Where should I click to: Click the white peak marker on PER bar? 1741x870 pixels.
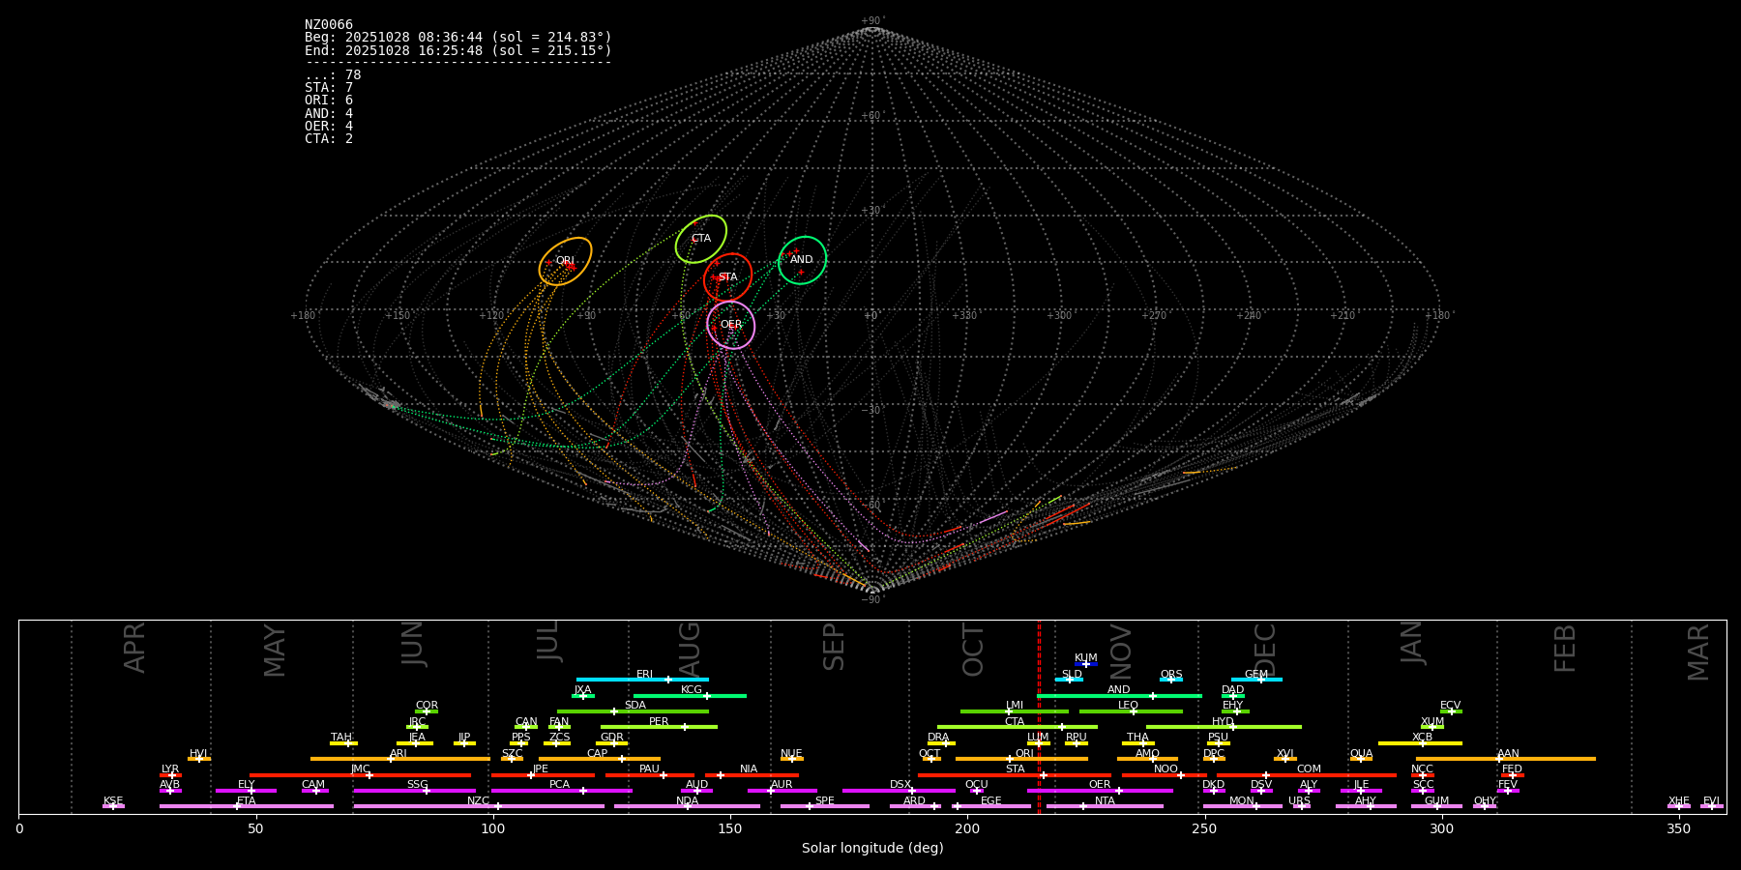tap(684, 727)
